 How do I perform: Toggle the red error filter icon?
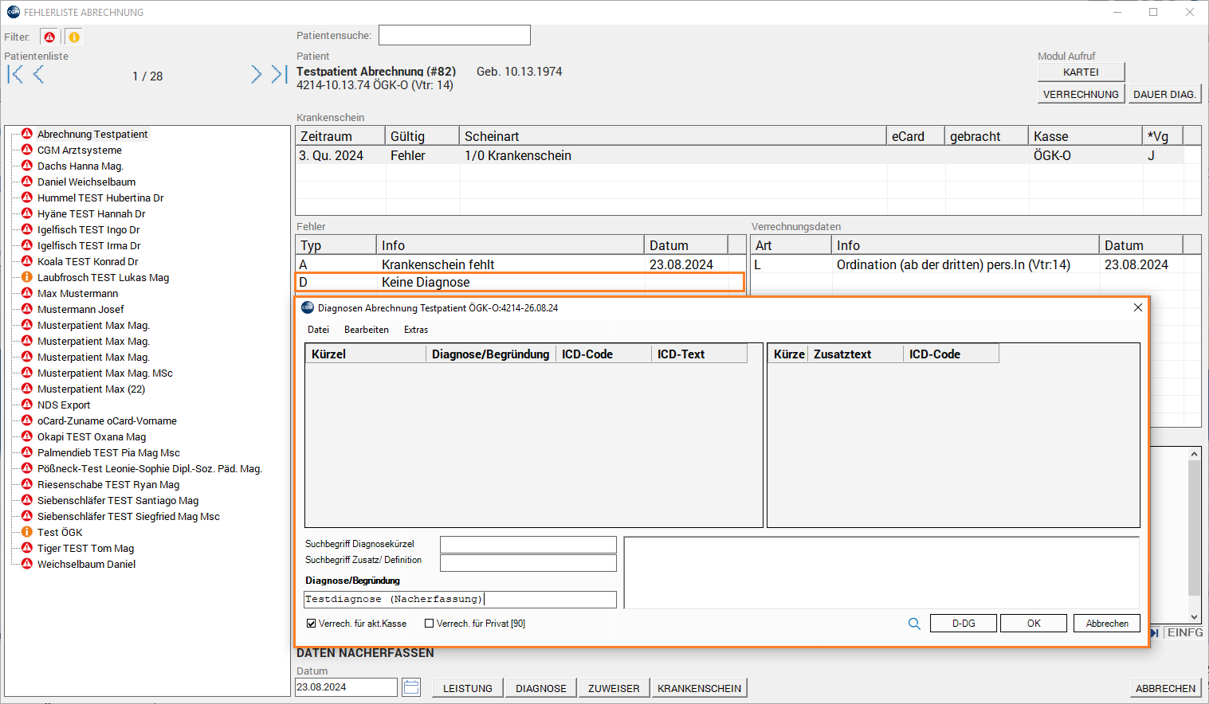point(49,37)
